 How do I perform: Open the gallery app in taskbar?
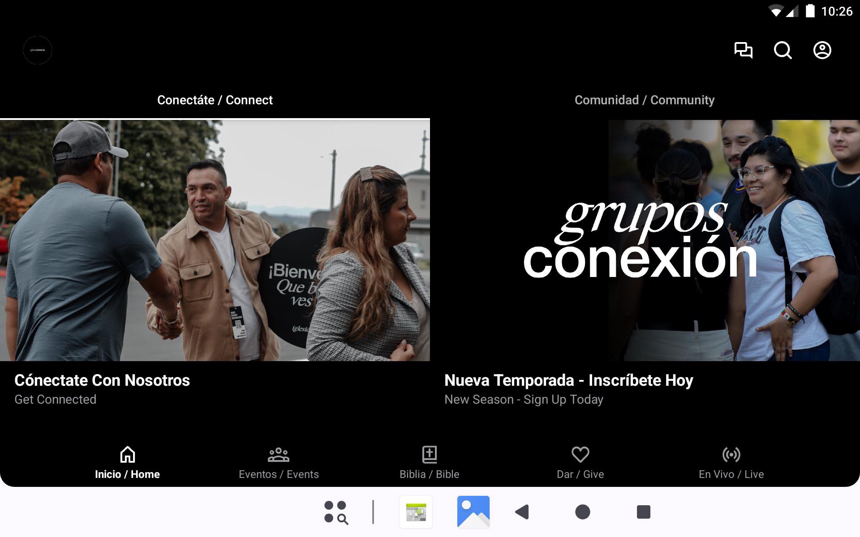point(473,511)
